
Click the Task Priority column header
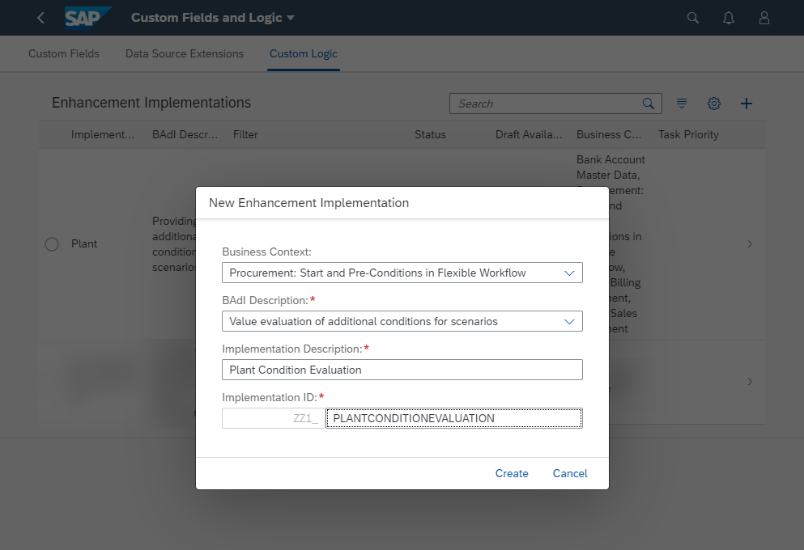688,135
